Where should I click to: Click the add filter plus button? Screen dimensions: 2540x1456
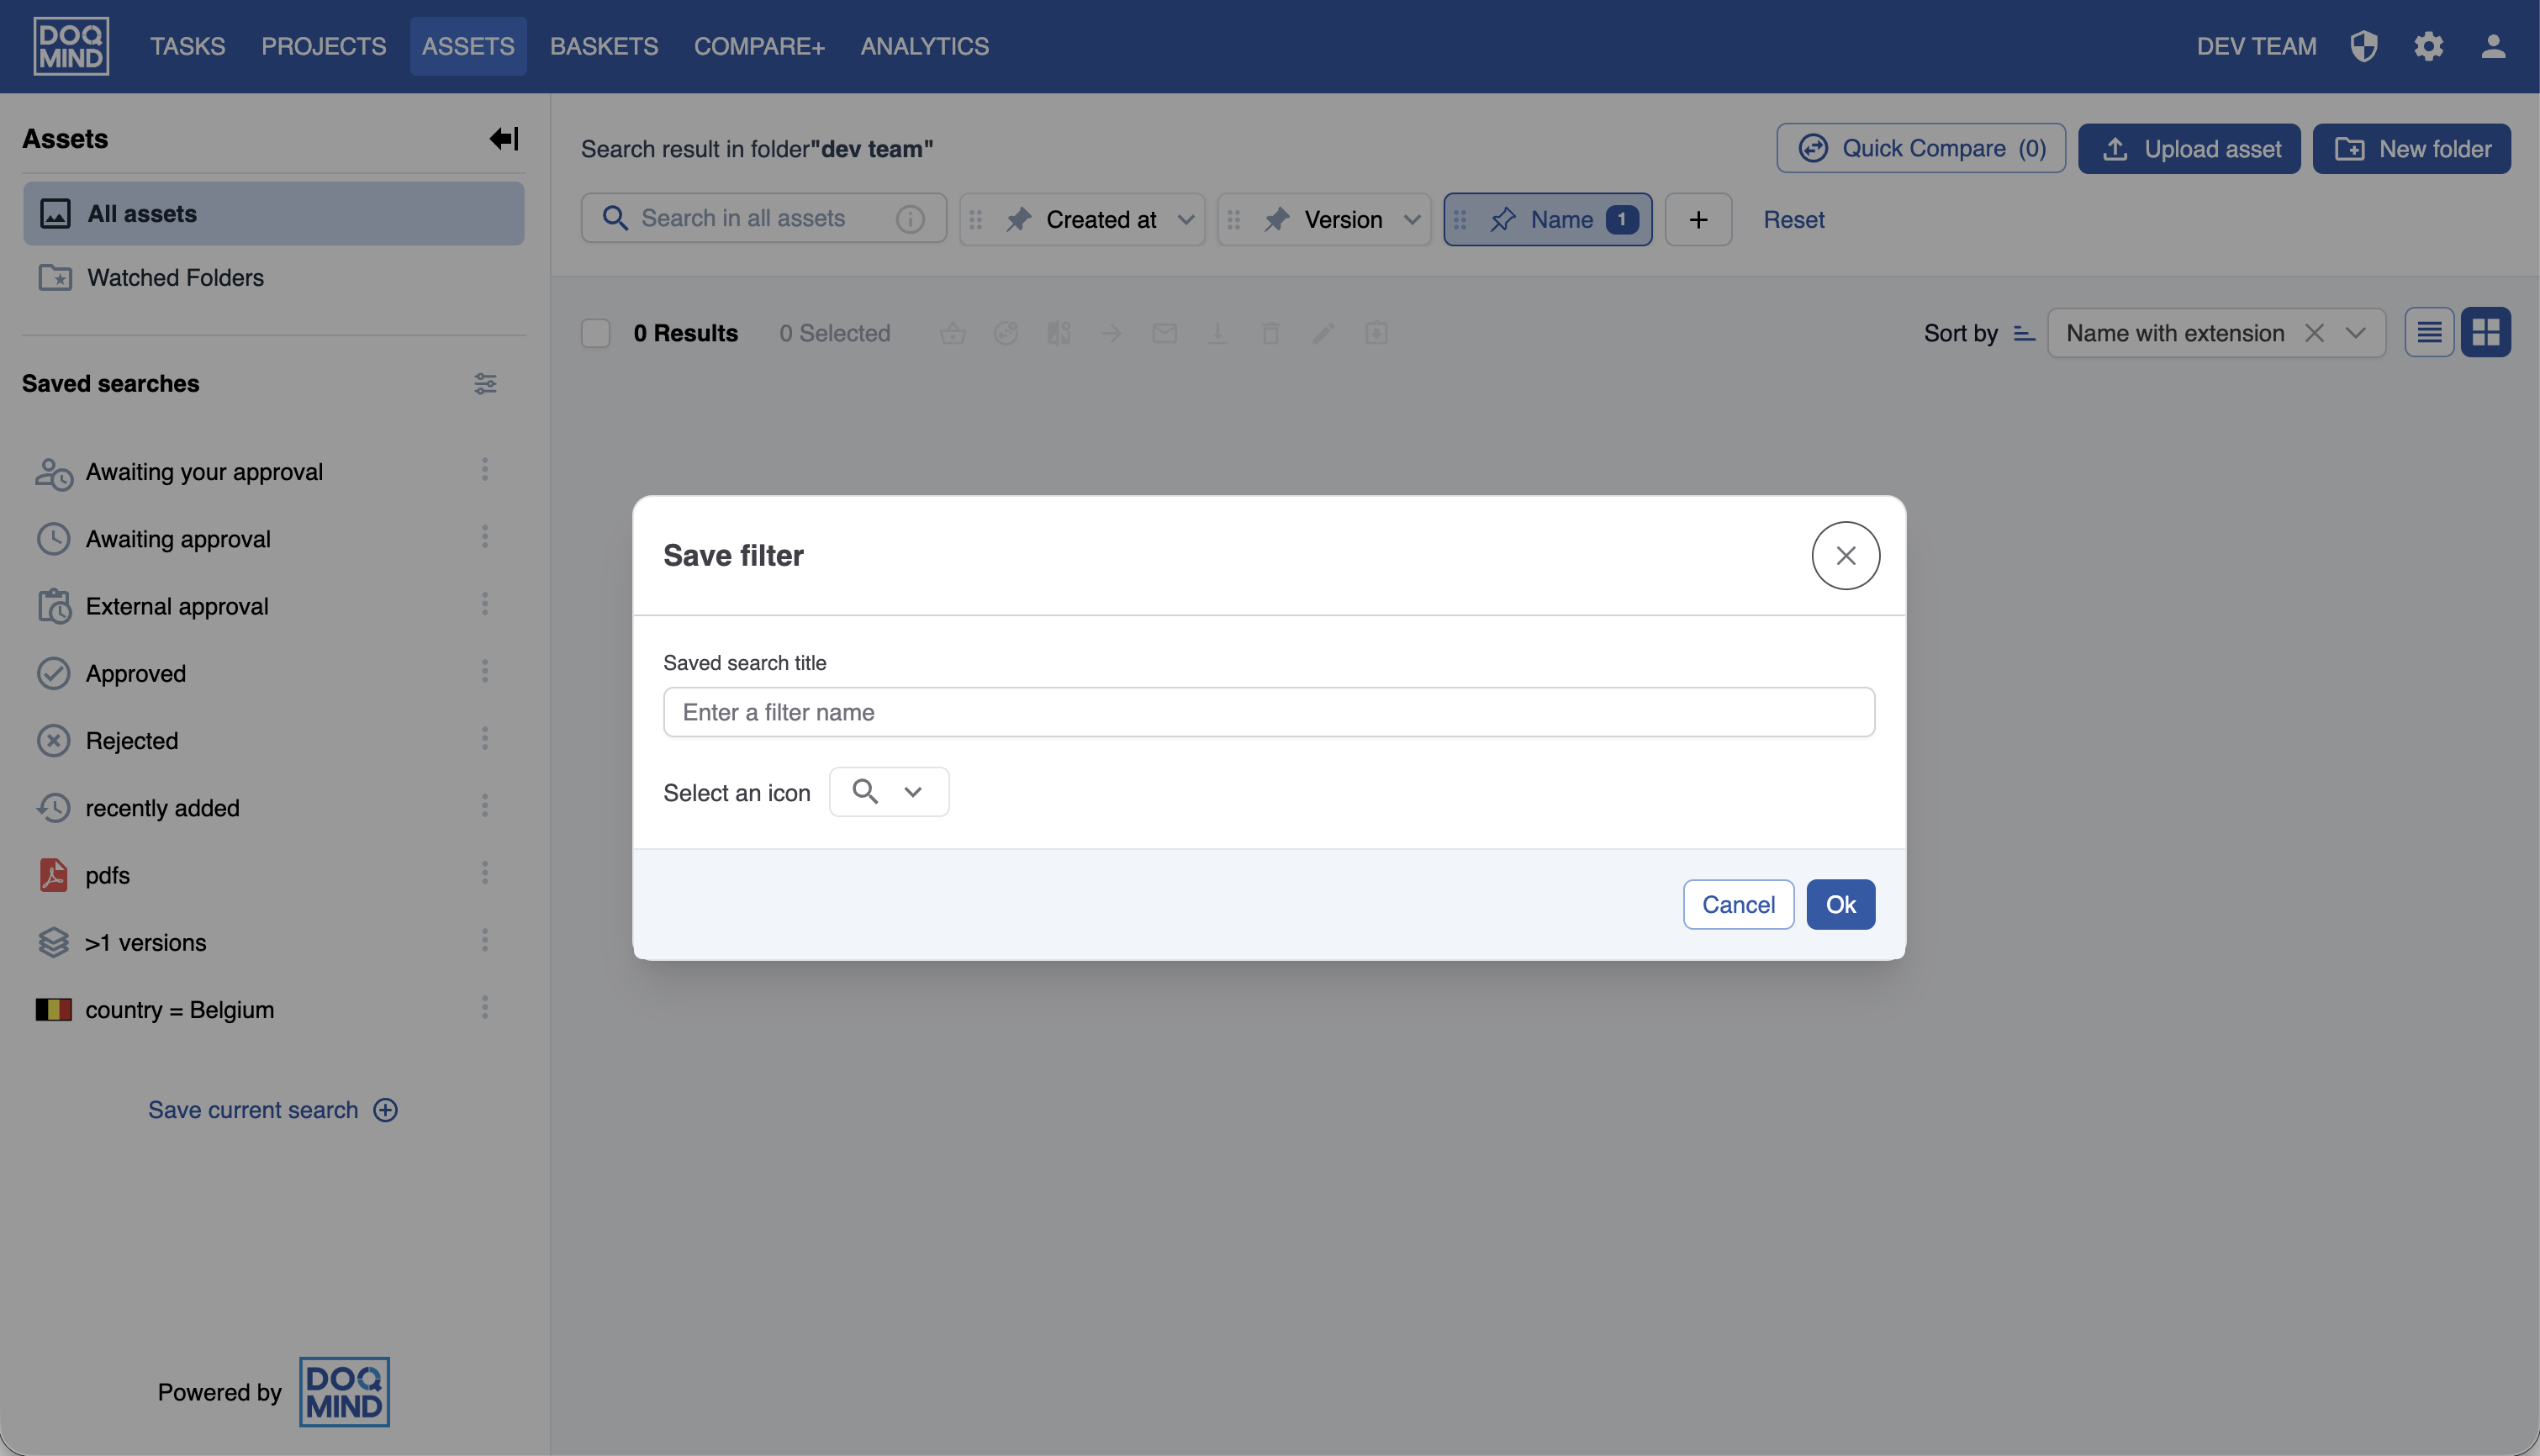coord(1699,219)
